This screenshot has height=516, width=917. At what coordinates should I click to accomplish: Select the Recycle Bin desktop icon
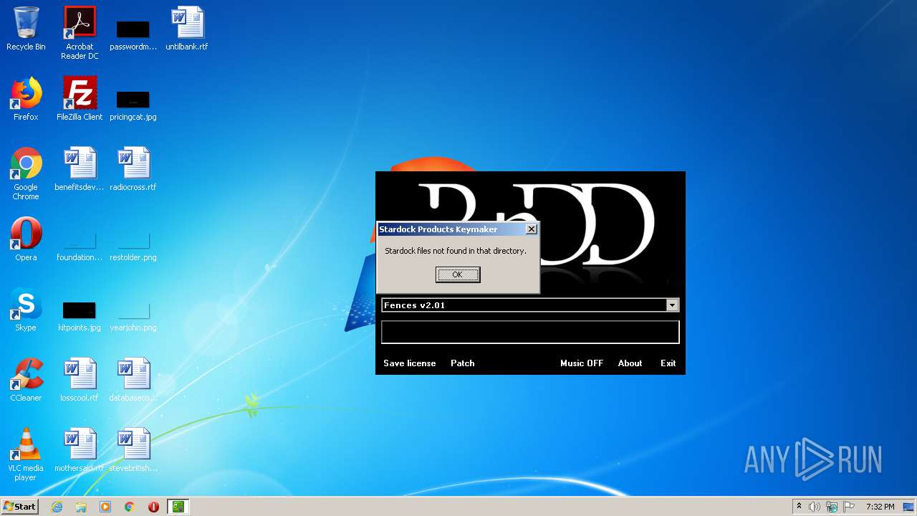pyautogui.click(x=26, y=29)
